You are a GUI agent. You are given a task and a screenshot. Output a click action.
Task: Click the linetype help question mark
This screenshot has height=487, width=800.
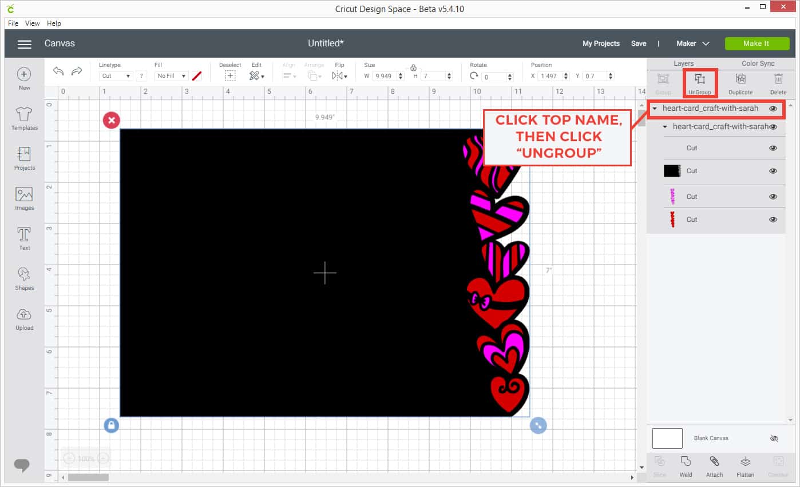point(141,76)
